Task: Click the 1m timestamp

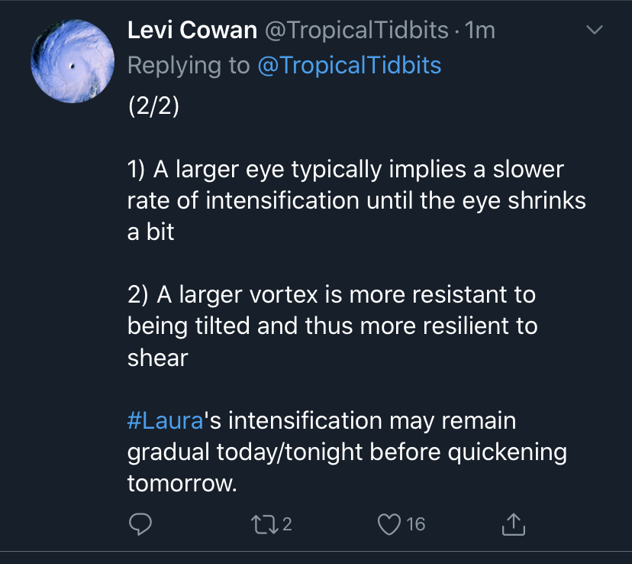Action: point(480,31)
